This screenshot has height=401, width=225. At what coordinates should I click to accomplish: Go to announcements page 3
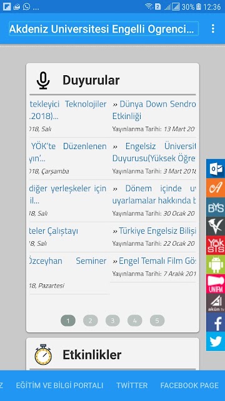pyautogui.click(x=112, y=320)
